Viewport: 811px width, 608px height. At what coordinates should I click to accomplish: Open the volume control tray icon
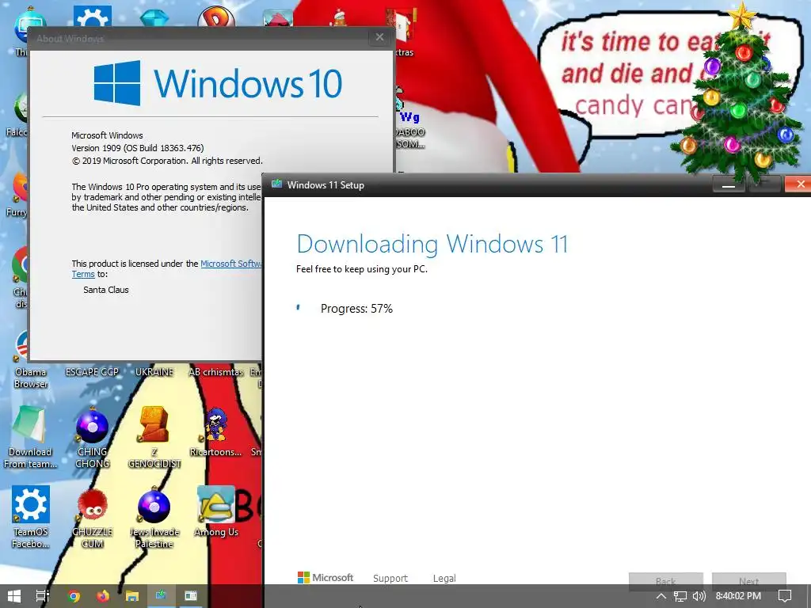click(x=699, y=596)
